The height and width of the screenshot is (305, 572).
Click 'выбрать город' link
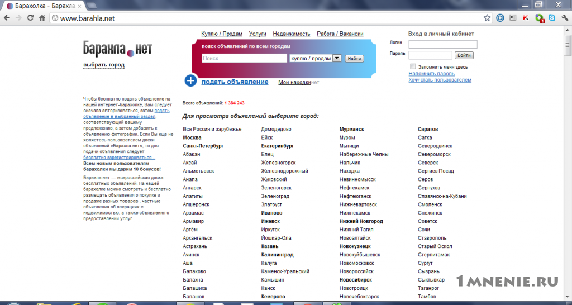(104, 65)
